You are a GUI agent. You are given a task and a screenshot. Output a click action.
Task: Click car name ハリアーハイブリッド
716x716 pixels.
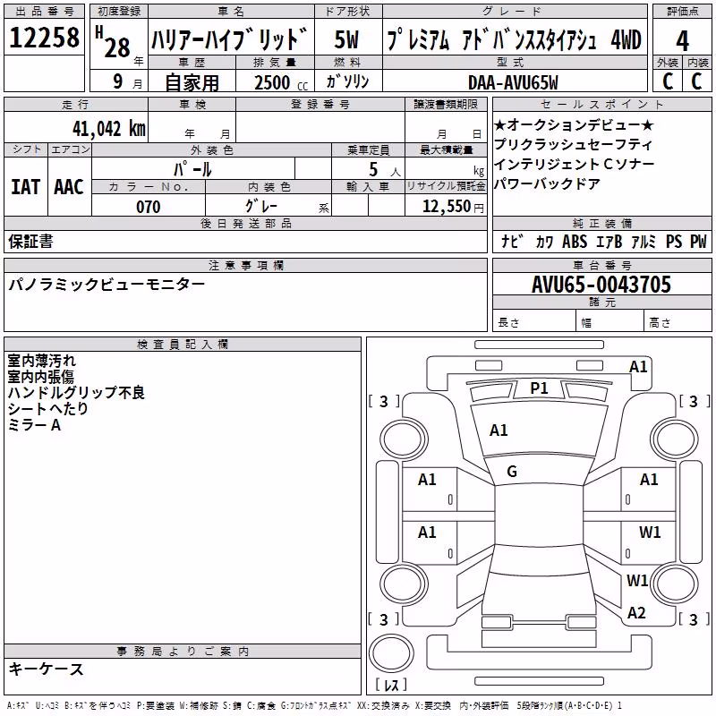(x=230, y=39)
